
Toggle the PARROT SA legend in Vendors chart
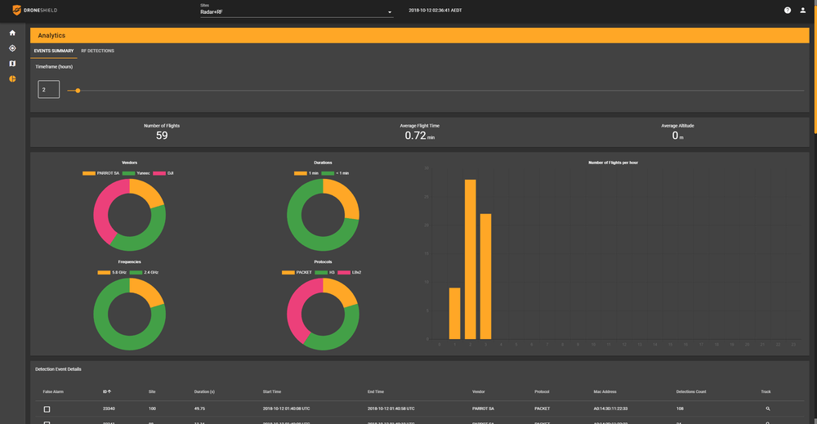coord(100,173)
